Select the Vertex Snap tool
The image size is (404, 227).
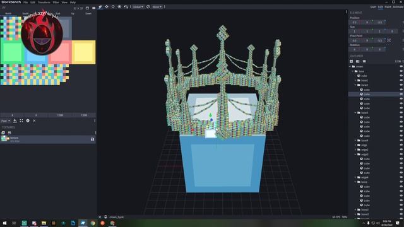click(126, 7)
